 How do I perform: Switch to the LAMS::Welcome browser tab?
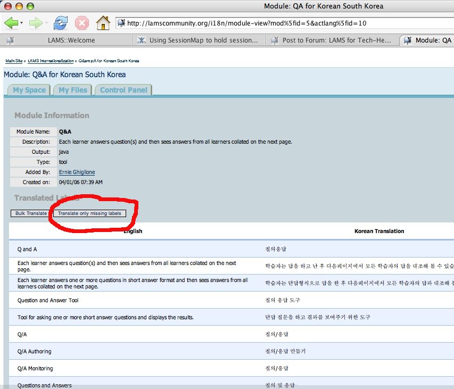[71, 40]
